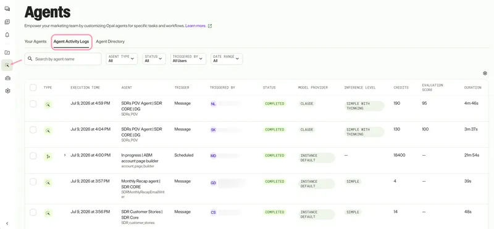Click agent type icon for Monthly Recap row
The width and height of the screenshot is (494, 229).
[x=48, y=182]
